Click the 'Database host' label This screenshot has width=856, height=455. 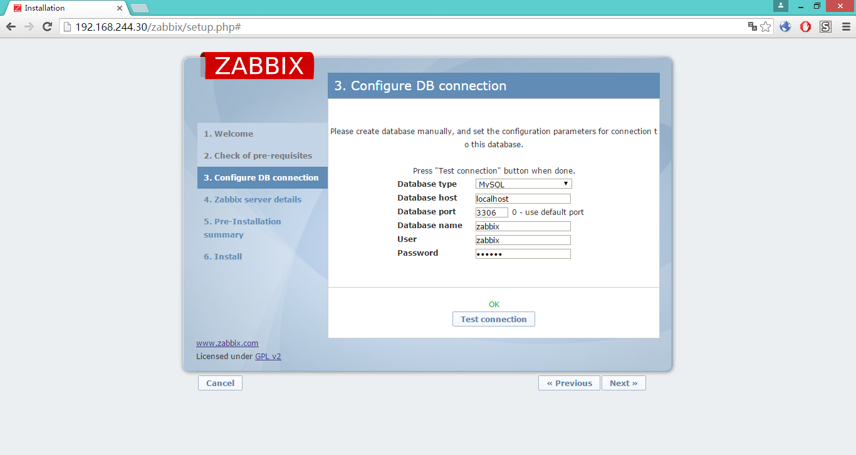pos(427,198)
